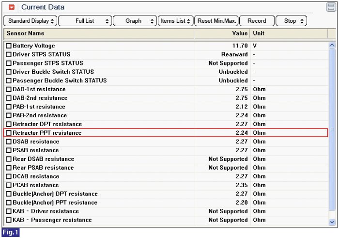Check the DAB-1st resistance checkbox
339x238 pixels.
coord(8,90)
